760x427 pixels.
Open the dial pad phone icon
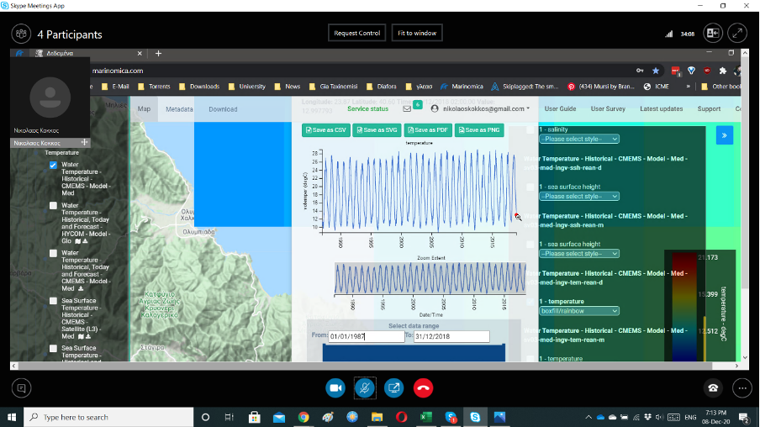click(713, 387)
